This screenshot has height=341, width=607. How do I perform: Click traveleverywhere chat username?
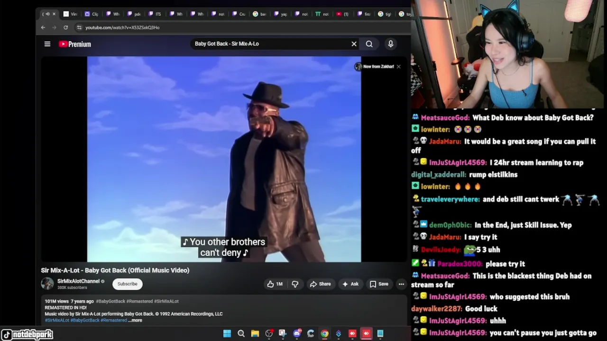coord(450,199)
